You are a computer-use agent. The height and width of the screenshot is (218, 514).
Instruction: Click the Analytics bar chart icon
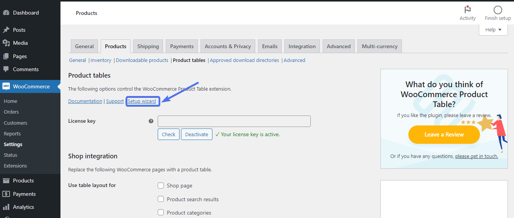[x=6, y=207]
